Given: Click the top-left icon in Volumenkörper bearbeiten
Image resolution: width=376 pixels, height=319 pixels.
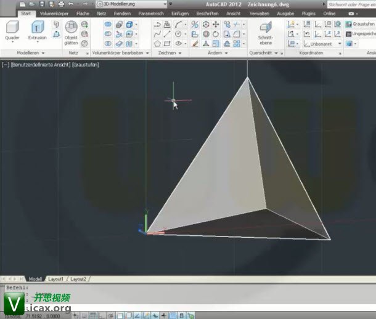Looking at the screenshot, I should click(x=108, y=24).
